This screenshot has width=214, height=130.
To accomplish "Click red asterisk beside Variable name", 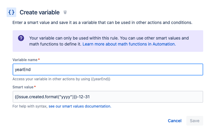I will (39, 60).
